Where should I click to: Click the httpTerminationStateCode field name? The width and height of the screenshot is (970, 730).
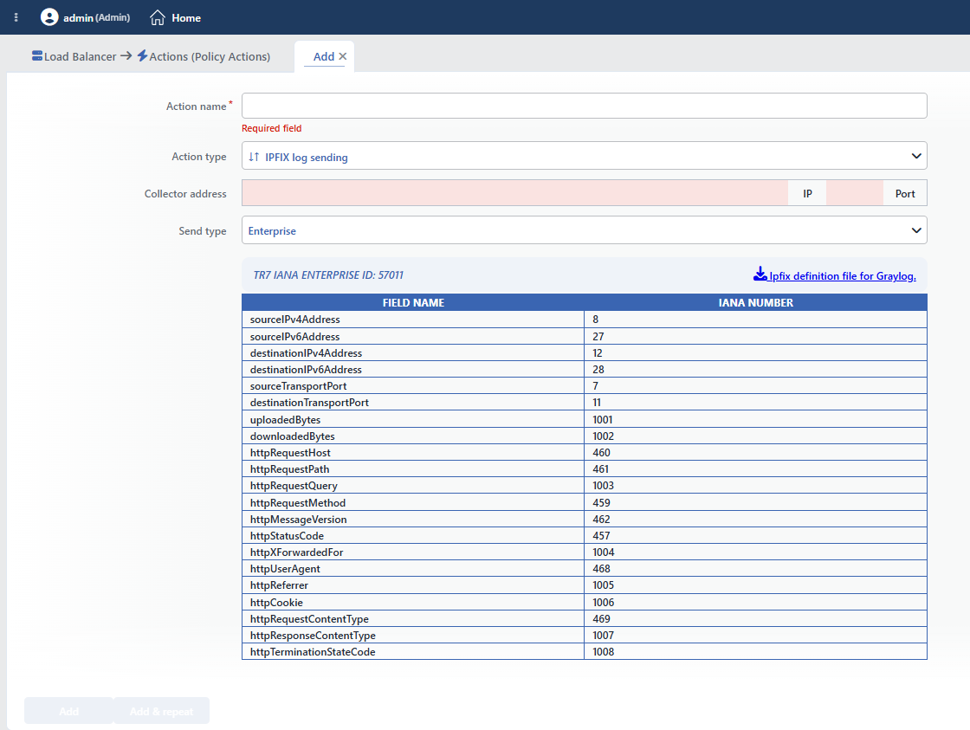pos(313,651)
